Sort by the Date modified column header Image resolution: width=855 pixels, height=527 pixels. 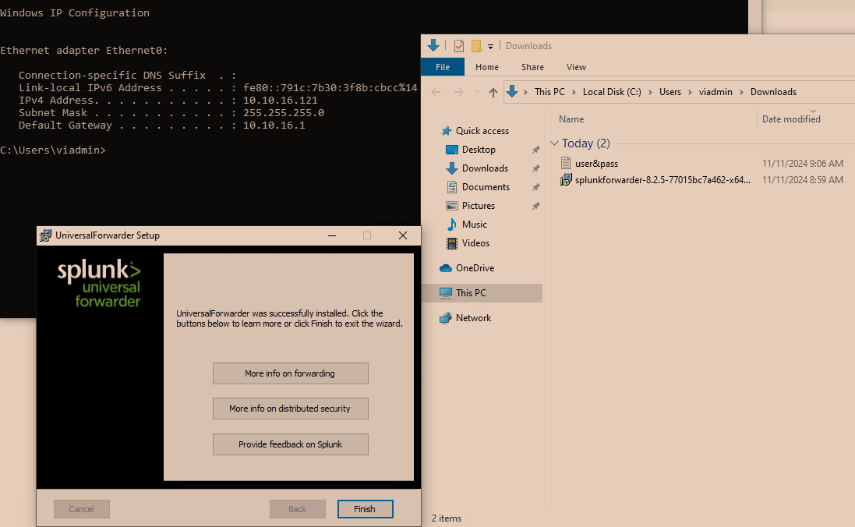[x=790, y=119]
